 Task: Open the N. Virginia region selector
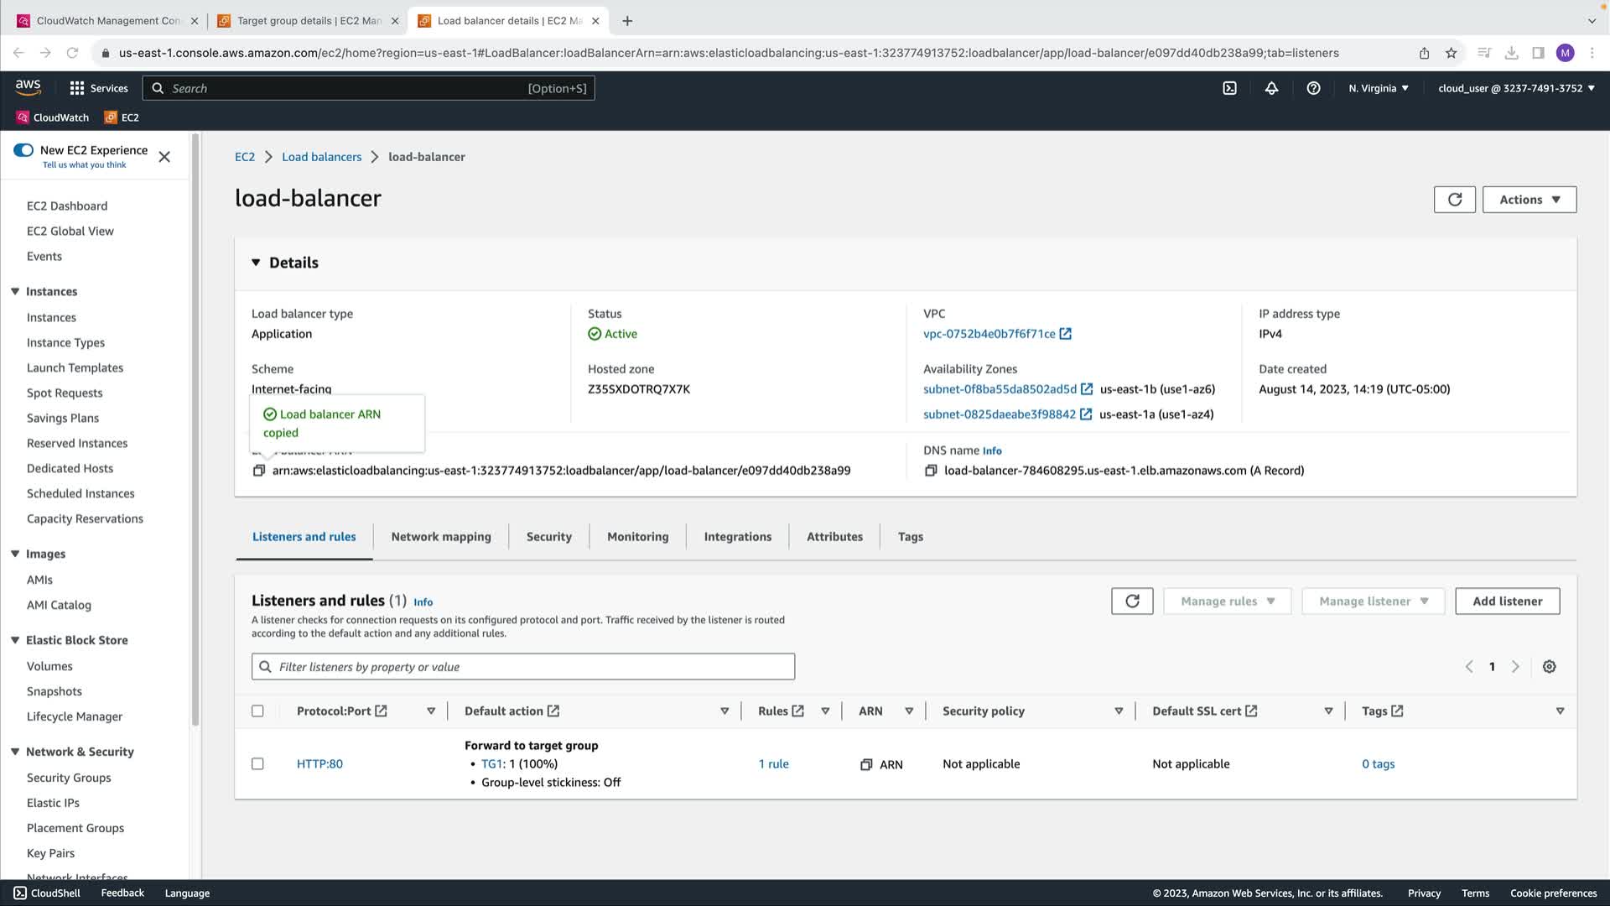[x=1378, y=88]
